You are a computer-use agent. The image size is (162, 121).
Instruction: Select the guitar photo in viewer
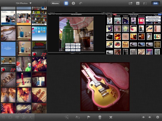(x=105, y=87)
